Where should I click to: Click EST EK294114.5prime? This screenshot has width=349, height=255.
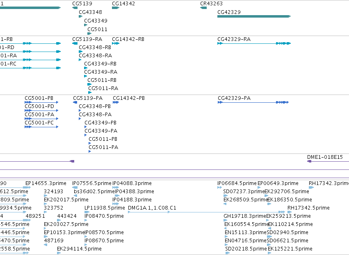(x=79, y=249)
